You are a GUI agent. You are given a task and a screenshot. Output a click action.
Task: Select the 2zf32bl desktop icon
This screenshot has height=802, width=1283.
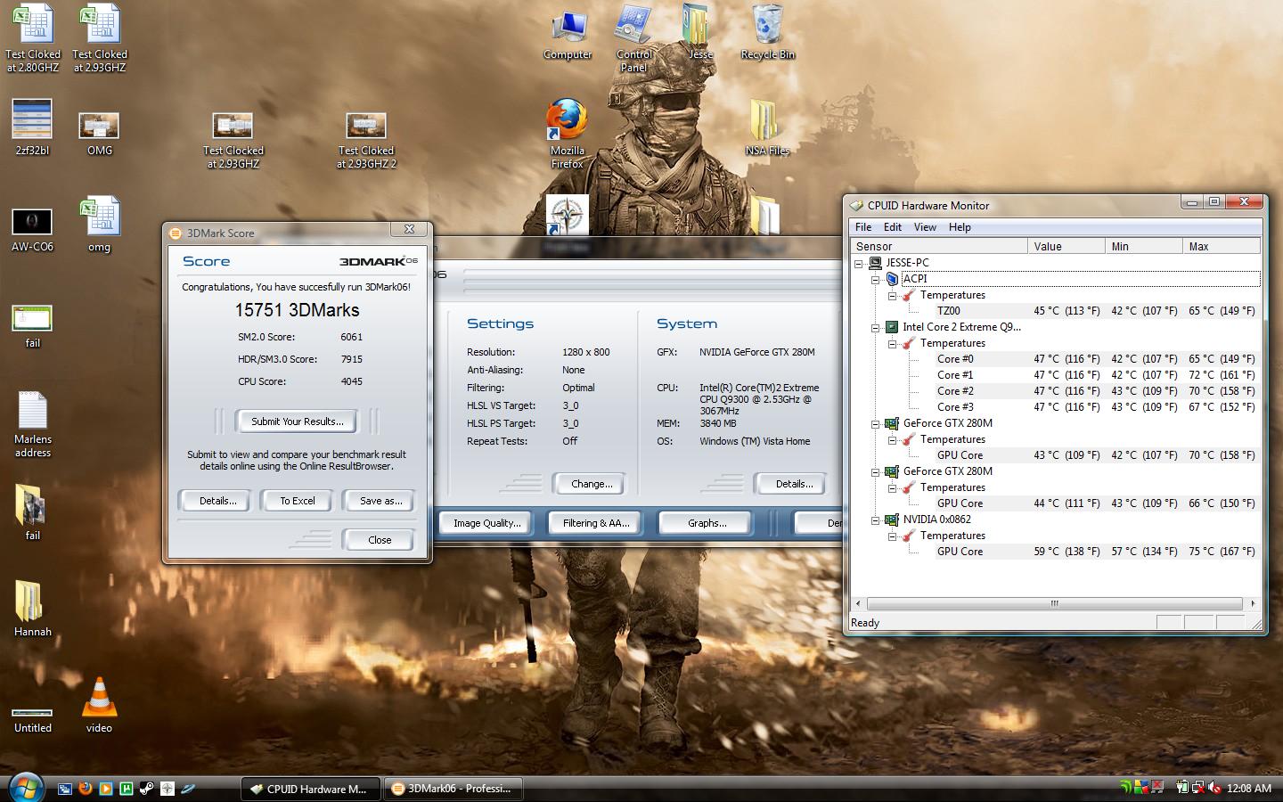click(x=33, y=126)
